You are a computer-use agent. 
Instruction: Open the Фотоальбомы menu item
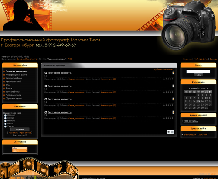tap(12, 92)
